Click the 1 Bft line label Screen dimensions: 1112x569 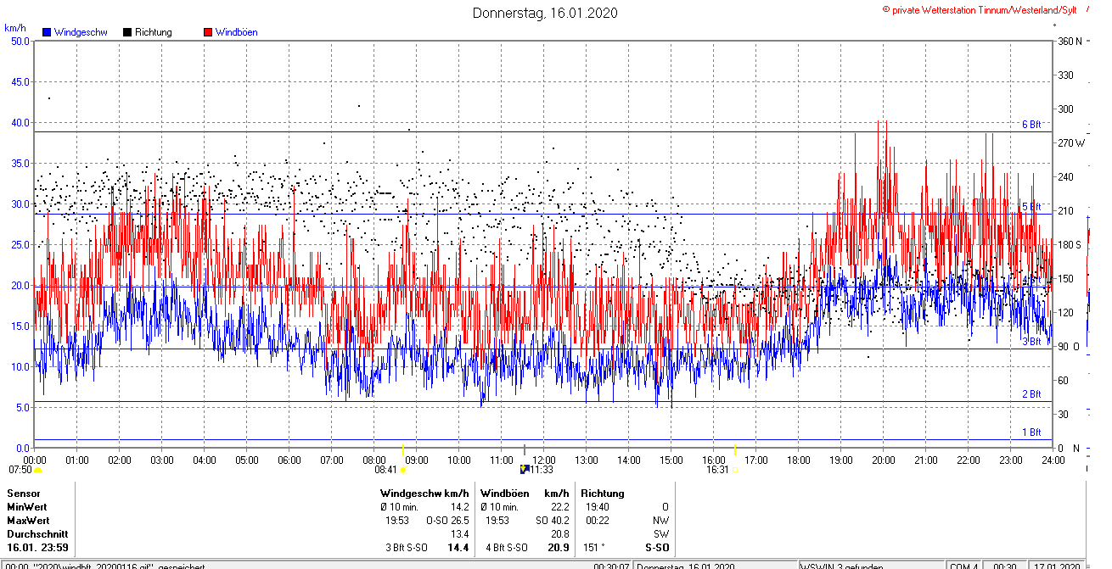click(x=1031, y=432)
